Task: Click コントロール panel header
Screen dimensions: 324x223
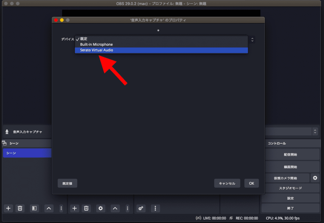Action: (x=277, y=143)
